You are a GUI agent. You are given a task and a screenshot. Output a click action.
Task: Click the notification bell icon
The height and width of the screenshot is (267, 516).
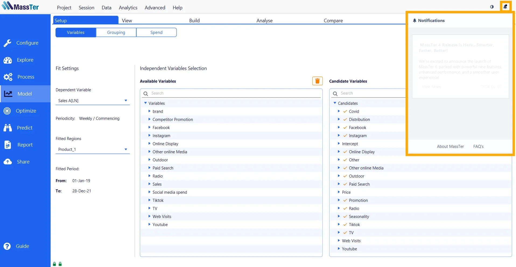pyautogui.click(x=505, y=7)
